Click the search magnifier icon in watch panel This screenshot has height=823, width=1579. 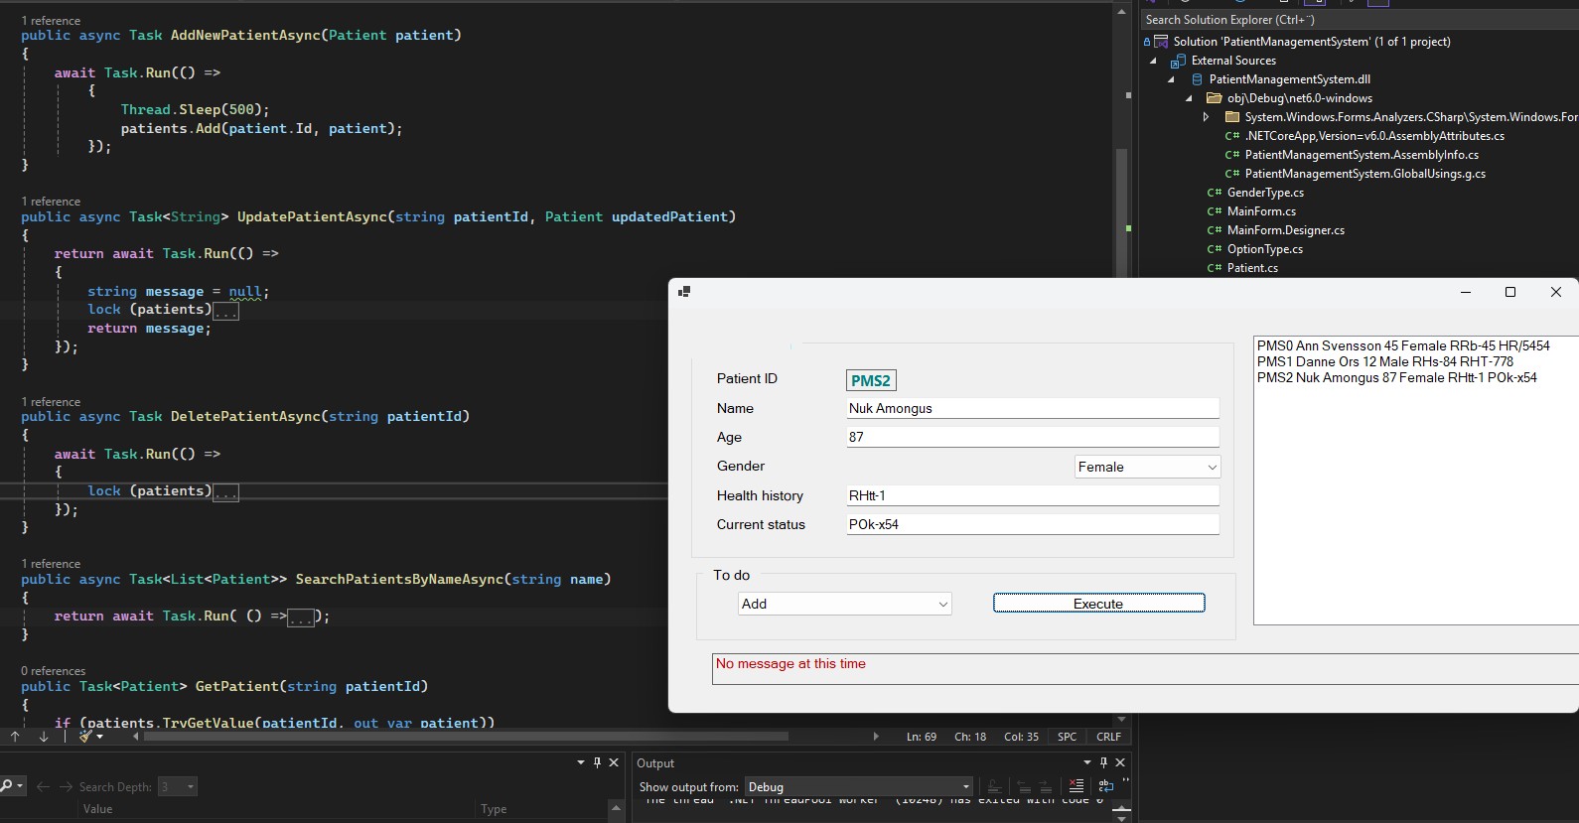[8, 786]
